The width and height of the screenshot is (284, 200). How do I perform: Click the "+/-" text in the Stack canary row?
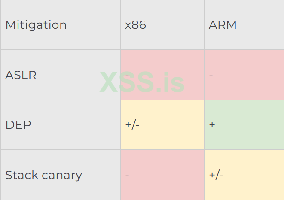coord(216,175)
